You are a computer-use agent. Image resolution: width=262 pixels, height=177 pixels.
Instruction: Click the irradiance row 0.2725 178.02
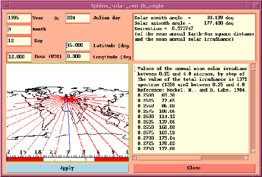click(156, 143)
